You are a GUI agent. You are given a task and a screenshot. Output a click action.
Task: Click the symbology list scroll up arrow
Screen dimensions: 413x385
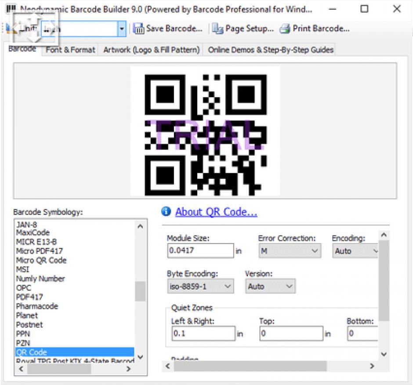[140, 226]
